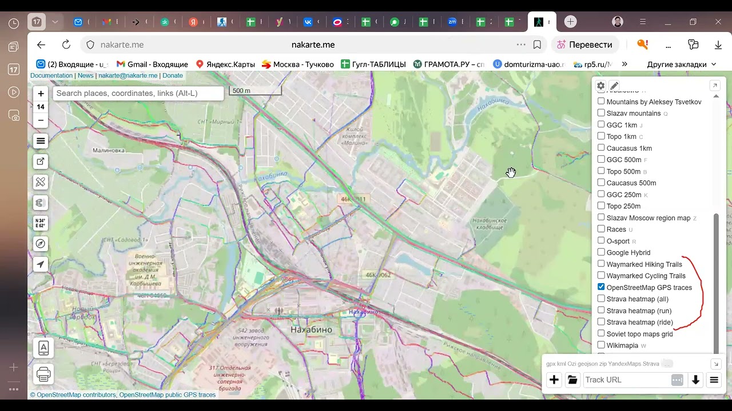Click the layers list scrollbar
The image size is (732, 411).
716,283
